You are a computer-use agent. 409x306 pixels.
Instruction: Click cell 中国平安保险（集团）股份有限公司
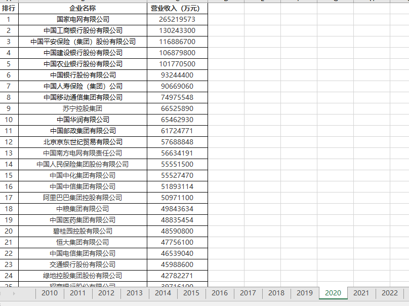83,42
